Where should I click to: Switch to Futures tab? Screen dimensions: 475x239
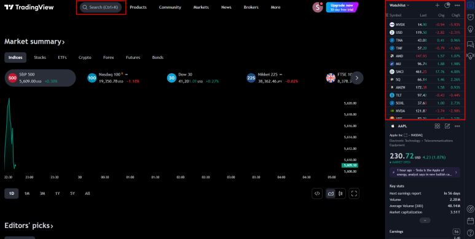133,58
